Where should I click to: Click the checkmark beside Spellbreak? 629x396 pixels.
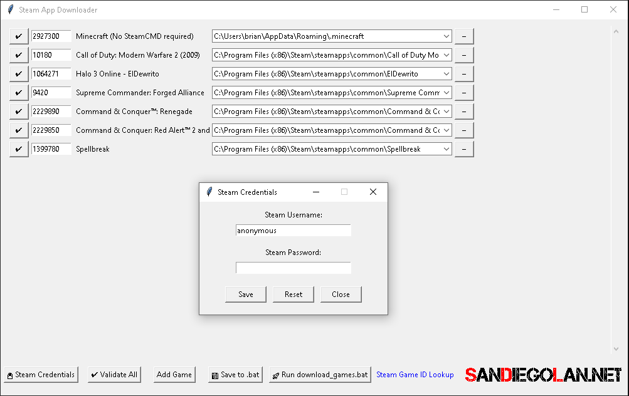pyautogui.click(x=19, y=149)
